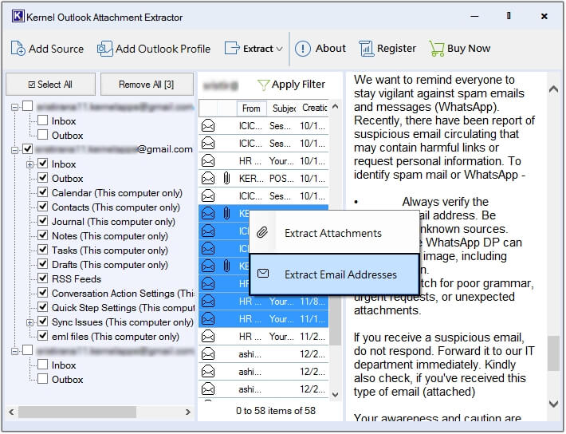This screenshot has height=434, width=566.
Task: Click the Apply Filter button label
Action: point(298,85)
